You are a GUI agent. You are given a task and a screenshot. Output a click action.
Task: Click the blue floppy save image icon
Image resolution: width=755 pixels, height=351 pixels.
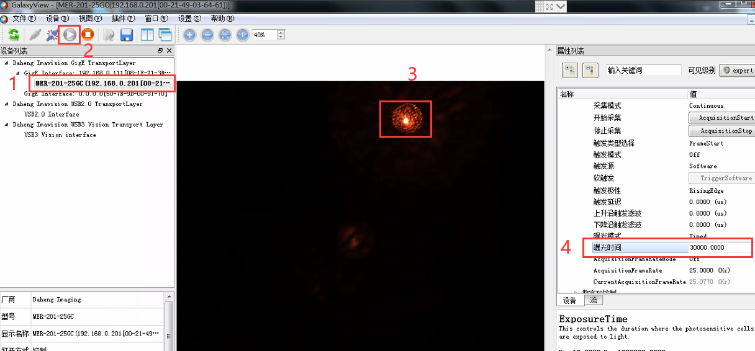tap(127, 35)
